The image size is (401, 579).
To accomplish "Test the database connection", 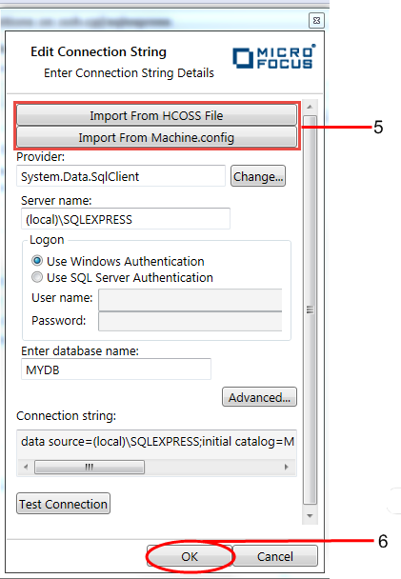I will pyautogui.click(x=63, y=504).
